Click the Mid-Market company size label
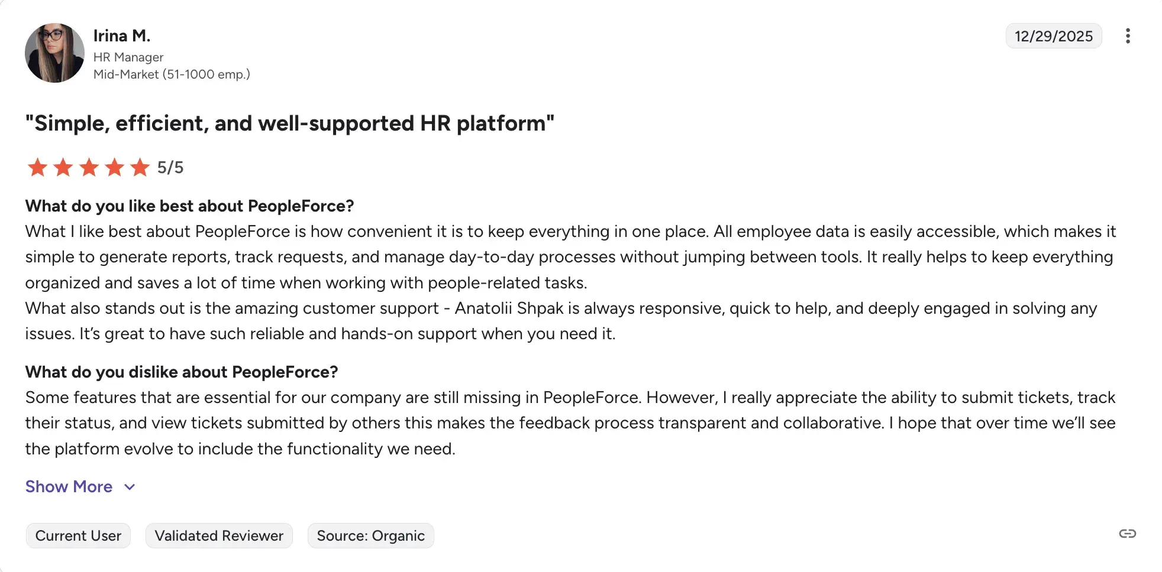The image size is (1162, 572). (172, 74)
